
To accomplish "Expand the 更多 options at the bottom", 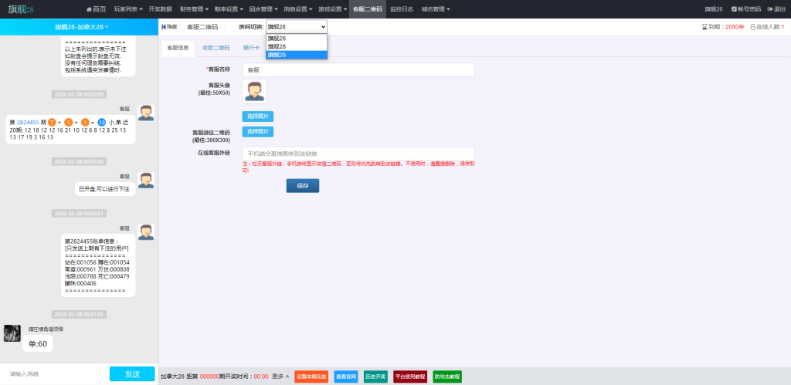I will pos(281,377).
